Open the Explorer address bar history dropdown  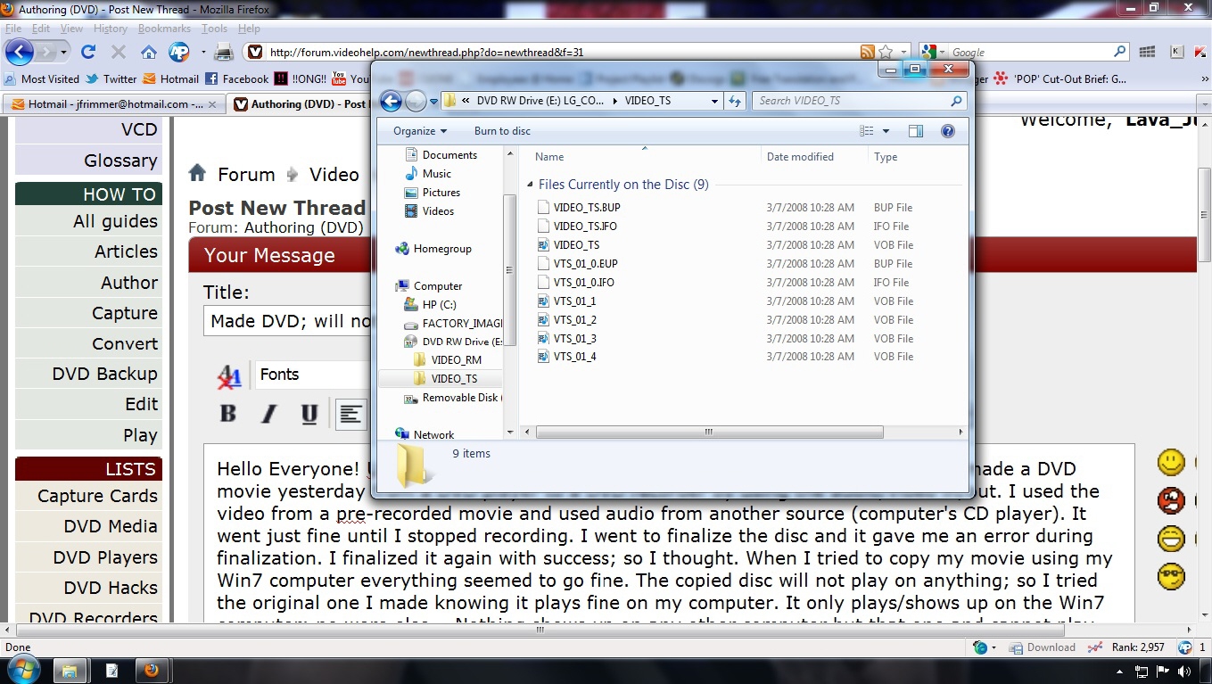714,101
